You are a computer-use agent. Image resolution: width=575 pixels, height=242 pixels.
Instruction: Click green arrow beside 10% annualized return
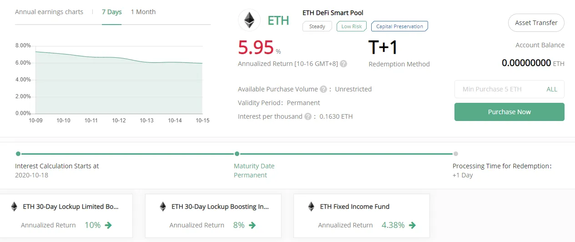pos(108,225)
